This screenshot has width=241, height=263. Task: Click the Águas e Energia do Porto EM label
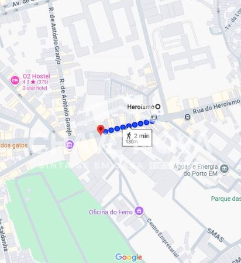click(195, 170)
